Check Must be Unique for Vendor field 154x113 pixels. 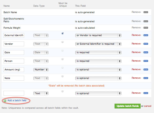[x=63, y=42]
